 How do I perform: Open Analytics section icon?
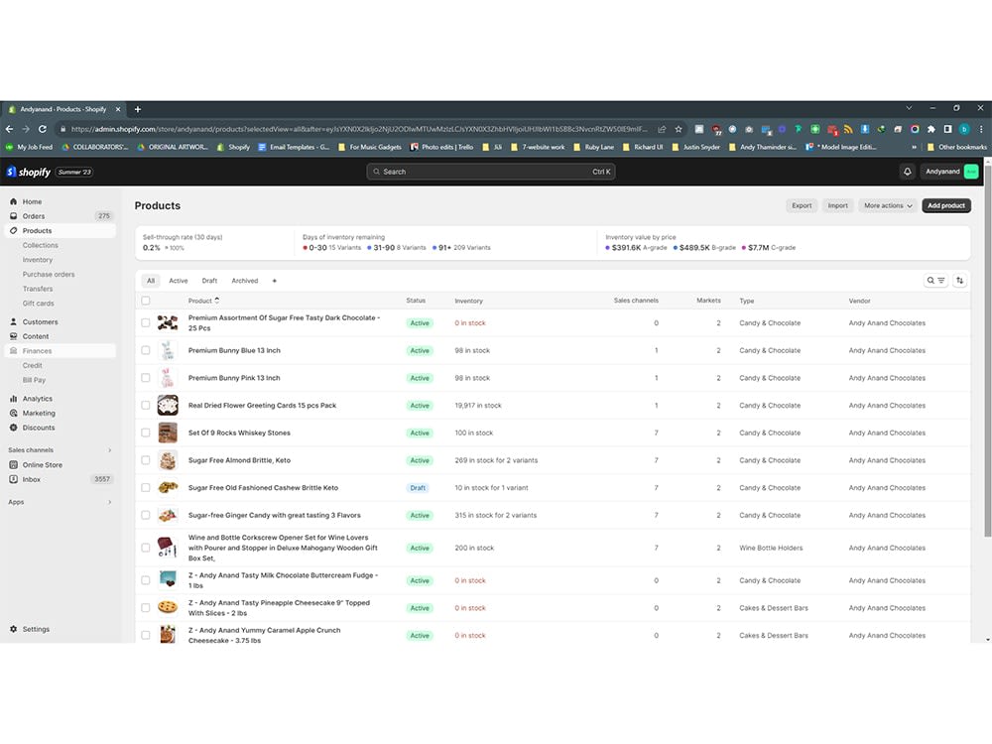click(13, 399)
